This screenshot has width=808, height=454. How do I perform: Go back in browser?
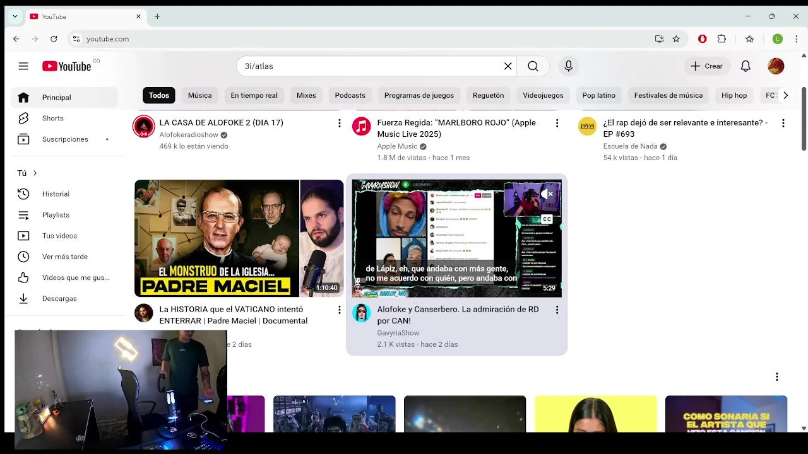click(16, 39)
